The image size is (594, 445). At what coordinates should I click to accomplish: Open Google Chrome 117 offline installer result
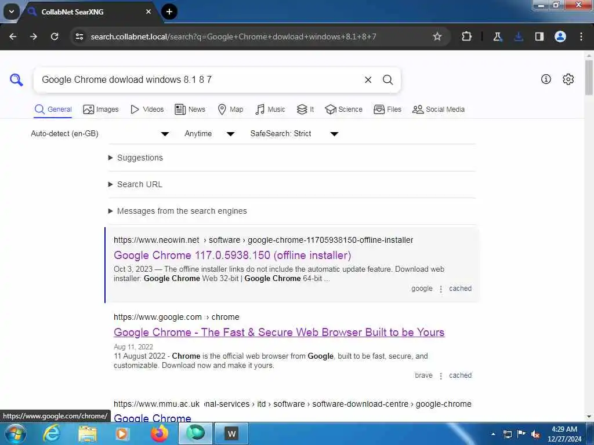pyautogui.click(x=232, y=255)
